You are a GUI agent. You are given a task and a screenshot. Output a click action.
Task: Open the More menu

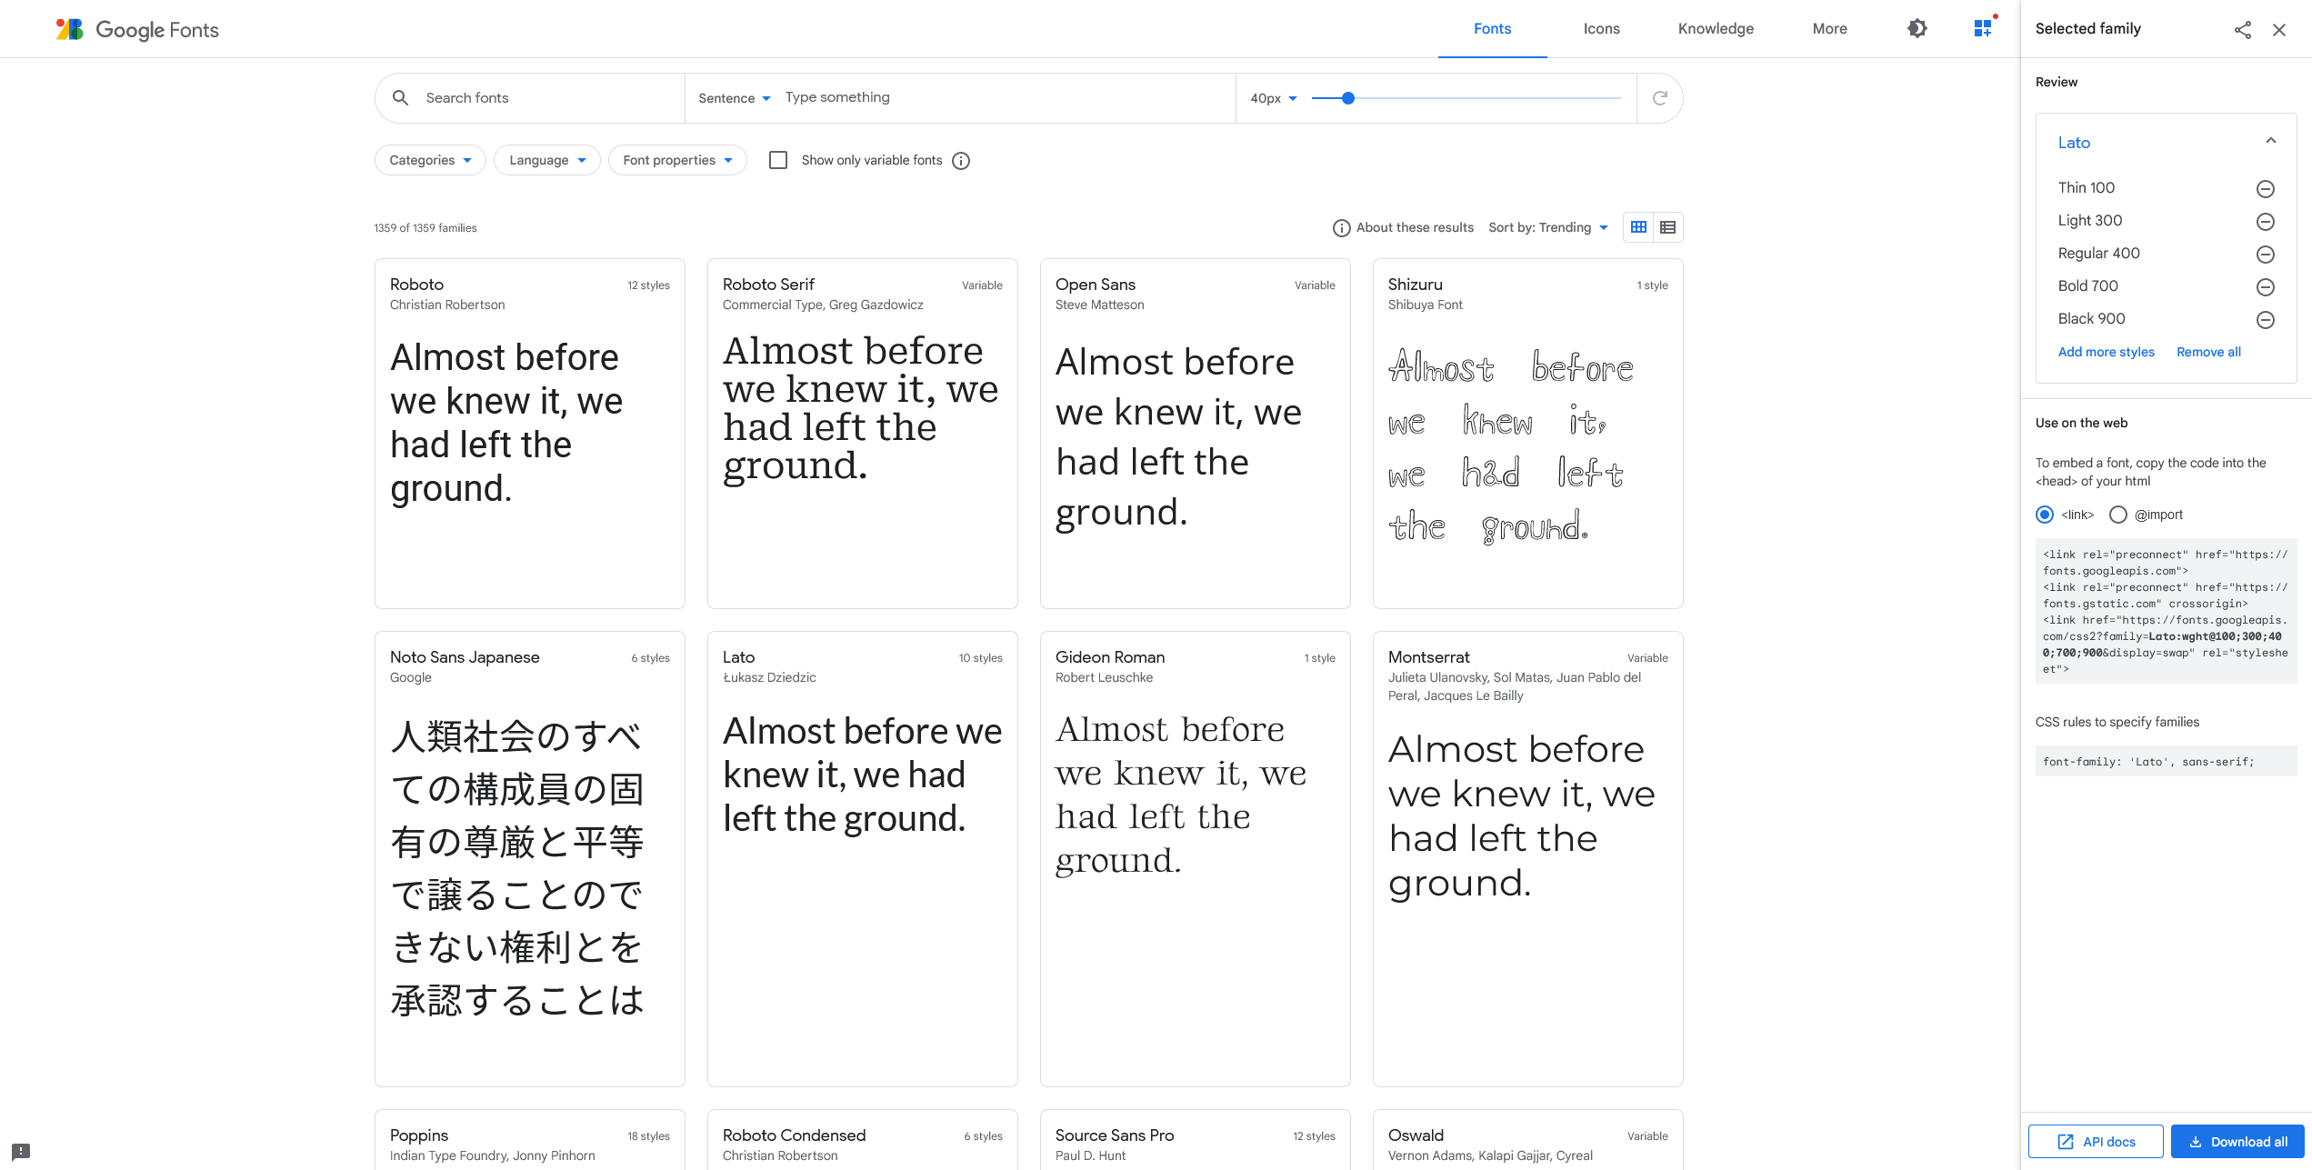(1829, 29)
